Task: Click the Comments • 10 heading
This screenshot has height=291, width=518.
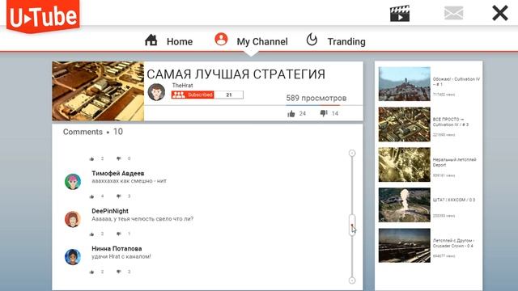Action: pyautogui.click(x=93, y=132)
